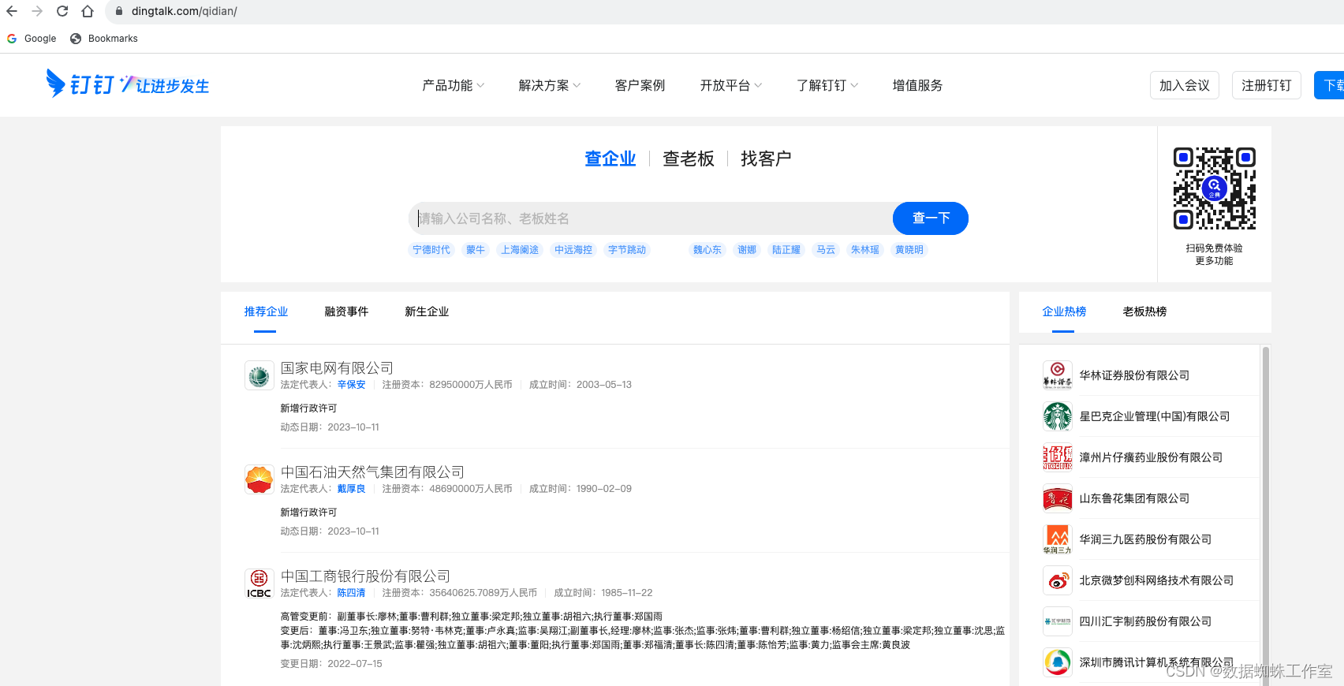Click the browser address bar URL

pos(185,11)
